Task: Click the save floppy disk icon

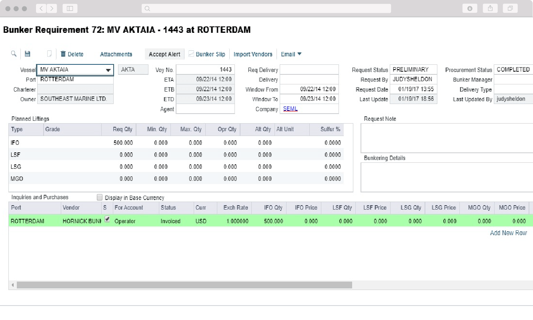Action: point(28,54)
